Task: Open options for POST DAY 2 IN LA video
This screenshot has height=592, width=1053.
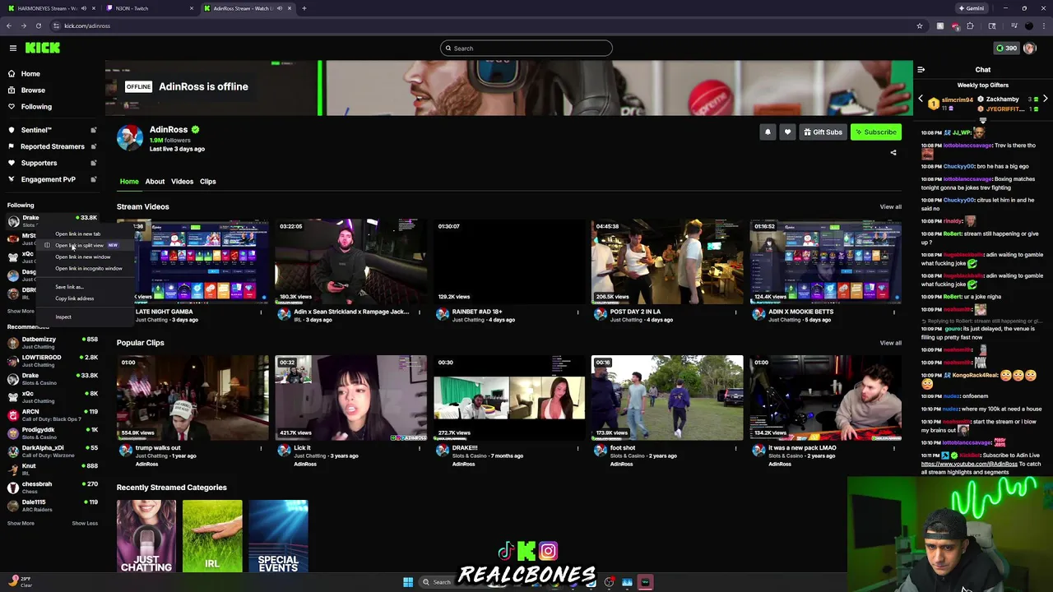Action: (736, 312)
